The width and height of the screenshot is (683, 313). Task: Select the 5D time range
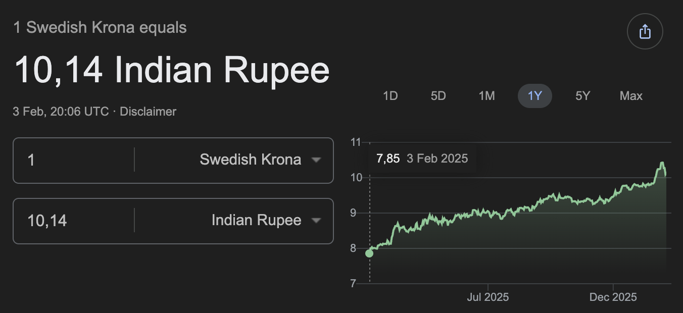(x=438, y=96)
